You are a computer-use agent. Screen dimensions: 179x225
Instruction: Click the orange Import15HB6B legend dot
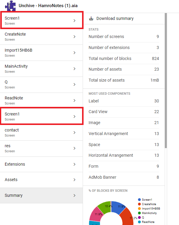point(139,208)
